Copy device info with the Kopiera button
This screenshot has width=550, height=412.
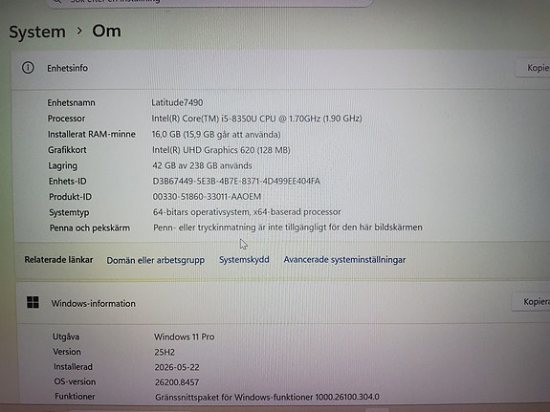tap(533, 68)
